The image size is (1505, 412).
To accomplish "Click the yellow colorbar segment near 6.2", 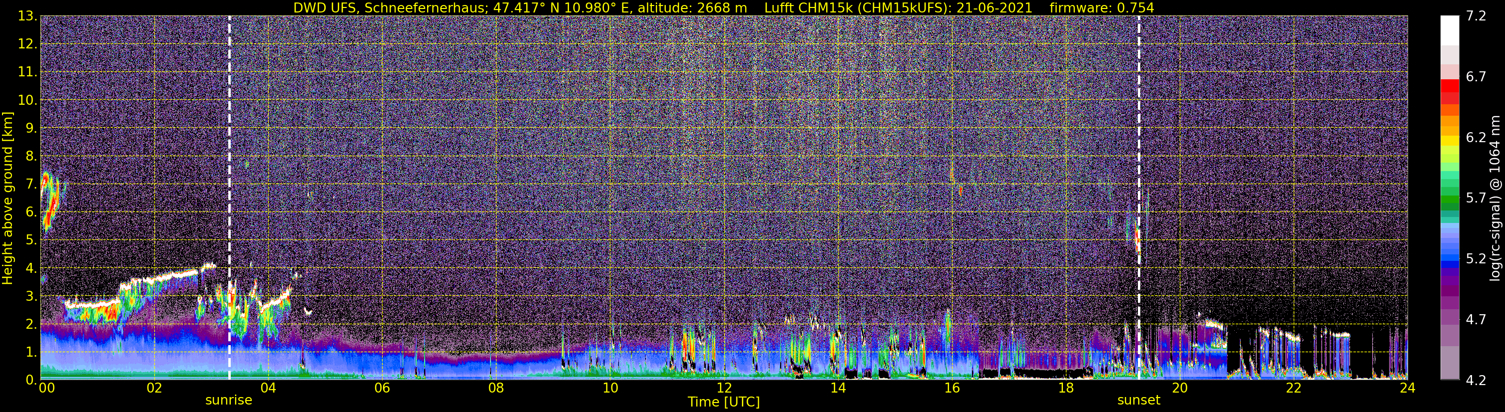I will click(1450, 140).
